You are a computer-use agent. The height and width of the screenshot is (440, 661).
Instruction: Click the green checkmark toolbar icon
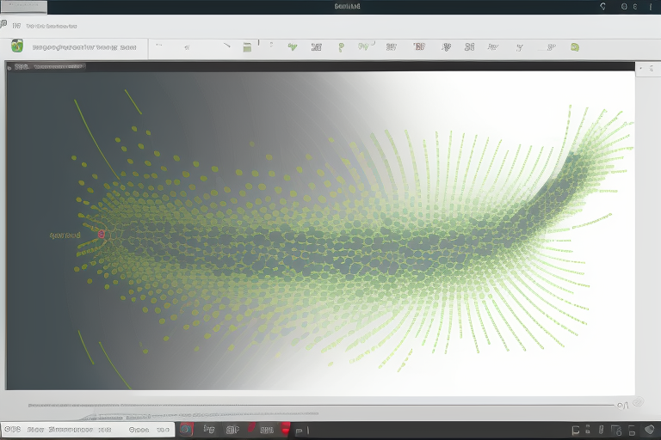point(292,47)
